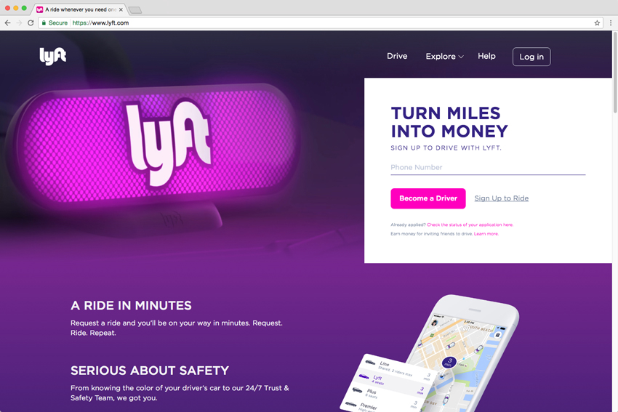The width and height of the screenshot is (618, 412).
Task: Click the Secure padlock icon
Action: point(44,23)
